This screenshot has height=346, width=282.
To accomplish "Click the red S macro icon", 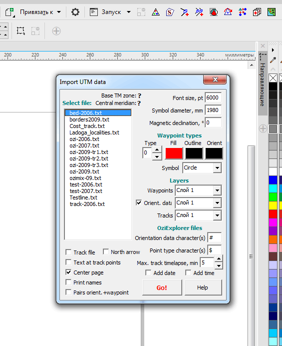I will pyautogui.click(x=170, y=12).
